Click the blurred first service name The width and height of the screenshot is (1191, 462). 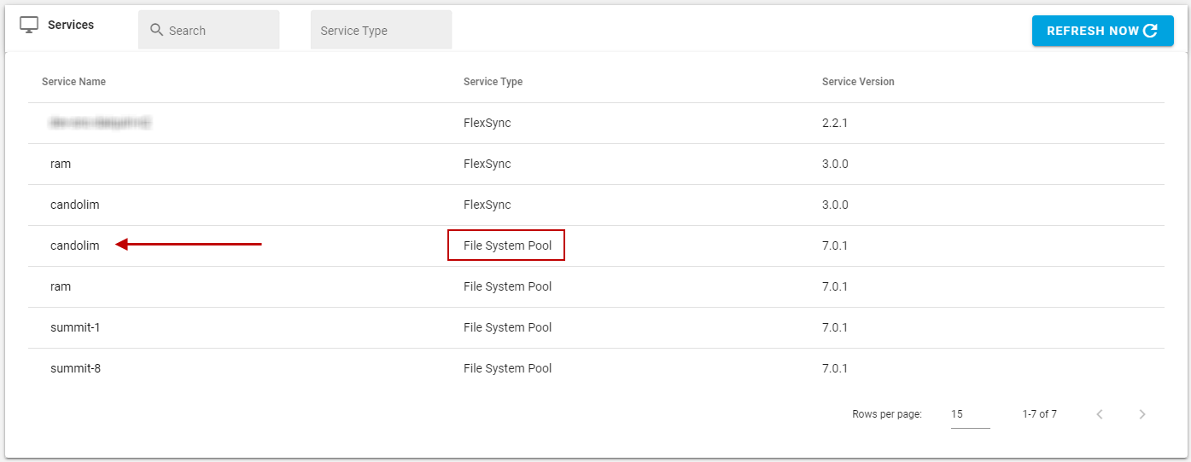pyautogui.click(x=100, y=123)
